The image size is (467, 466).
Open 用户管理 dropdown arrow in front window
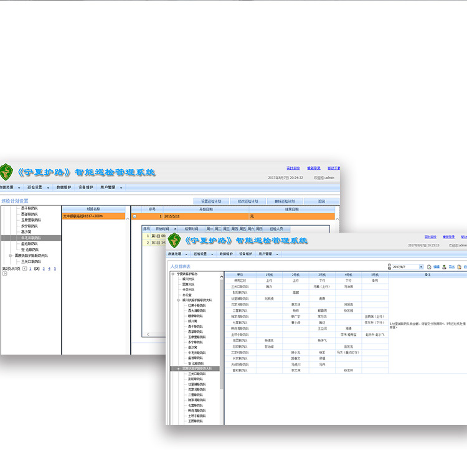277,254
